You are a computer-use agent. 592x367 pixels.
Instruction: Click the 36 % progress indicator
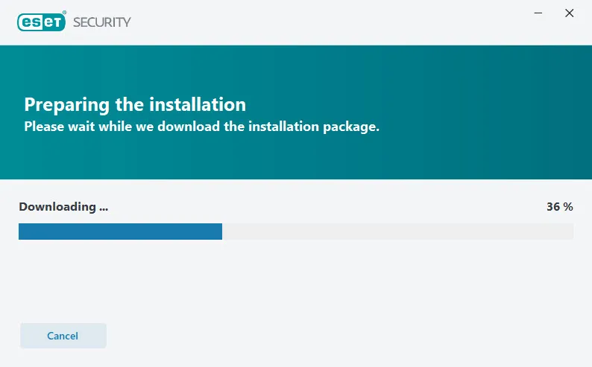pyautogui.click(x=559, y=206)
